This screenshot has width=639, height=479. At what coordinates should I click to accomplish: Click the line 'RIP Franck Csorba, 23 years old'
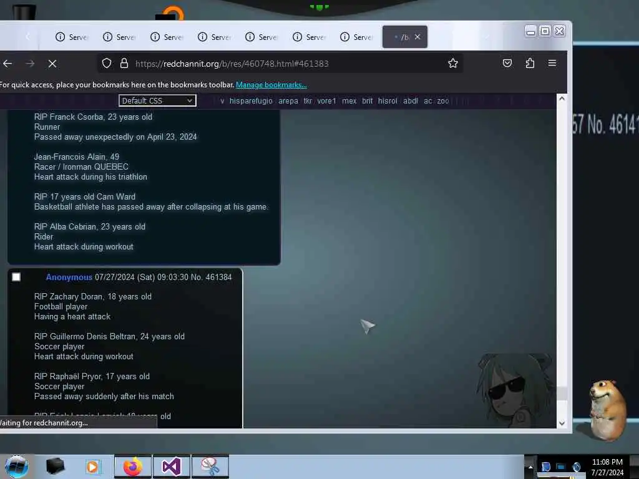click(94, 117)
